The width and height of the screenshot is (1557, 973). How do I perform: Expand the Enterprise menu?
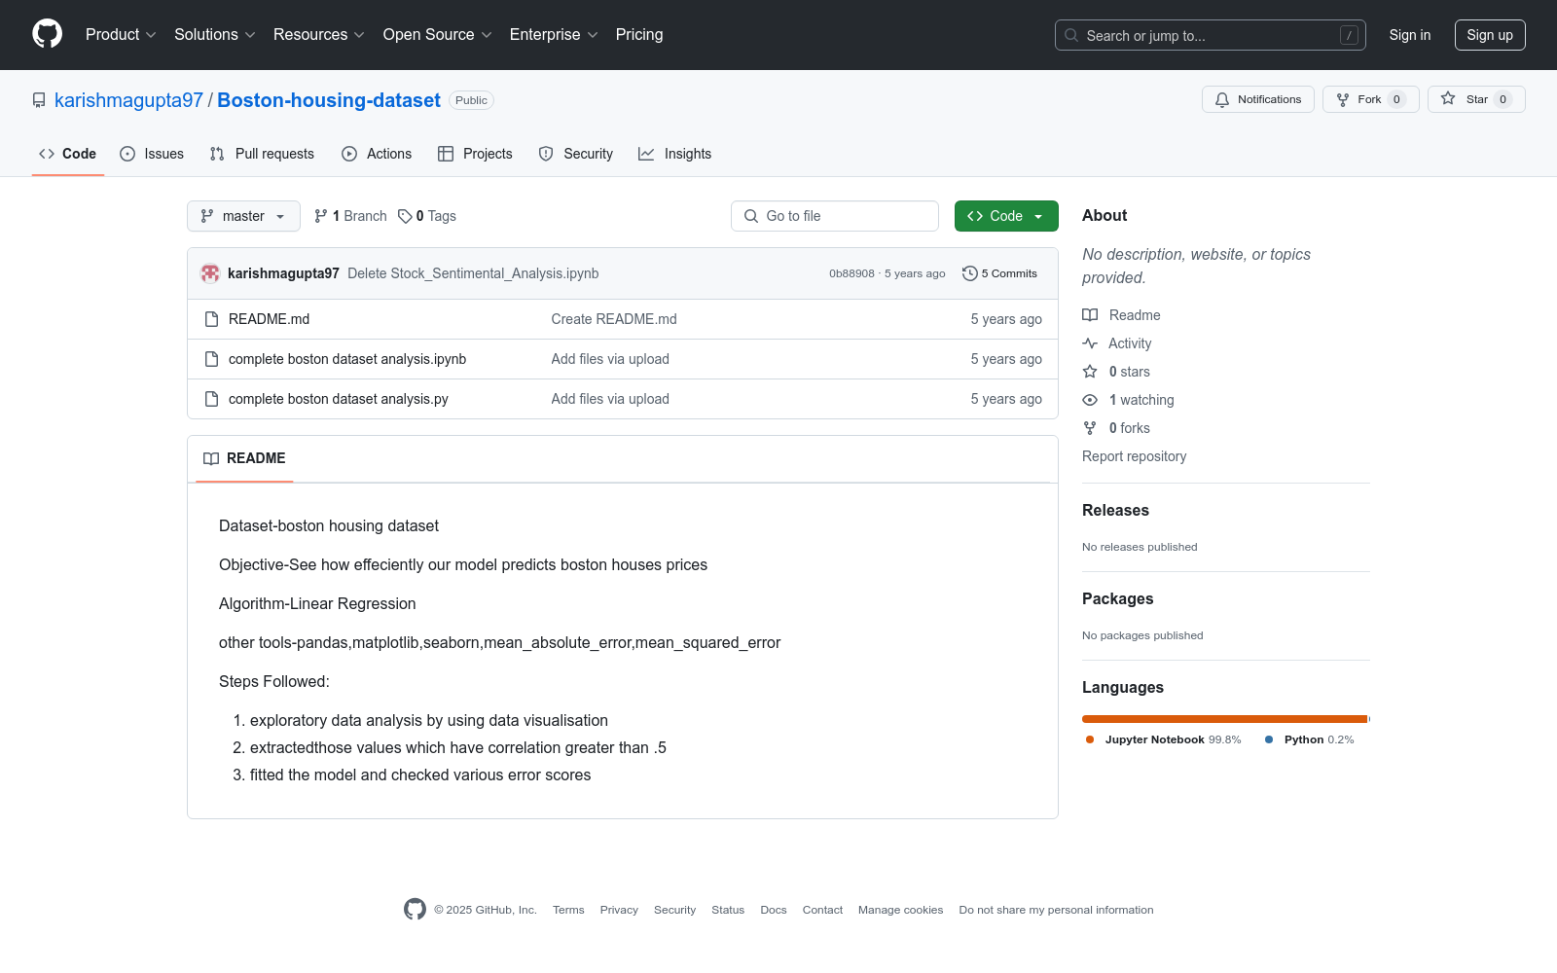(554, 35)
